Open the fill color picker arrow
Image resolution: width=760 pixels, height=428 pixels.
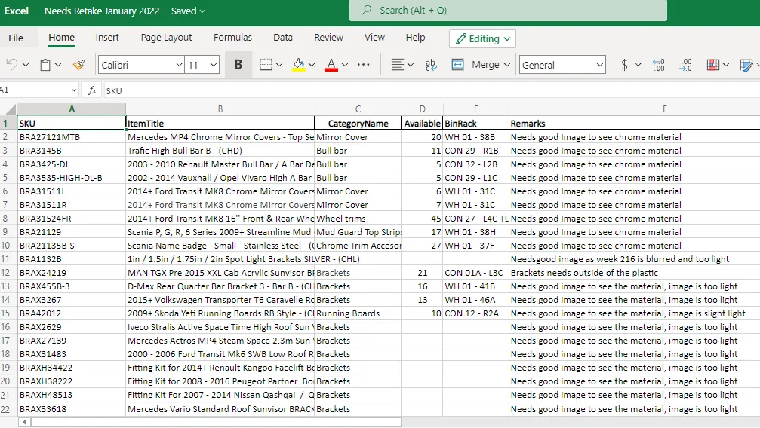coord(312,64)
